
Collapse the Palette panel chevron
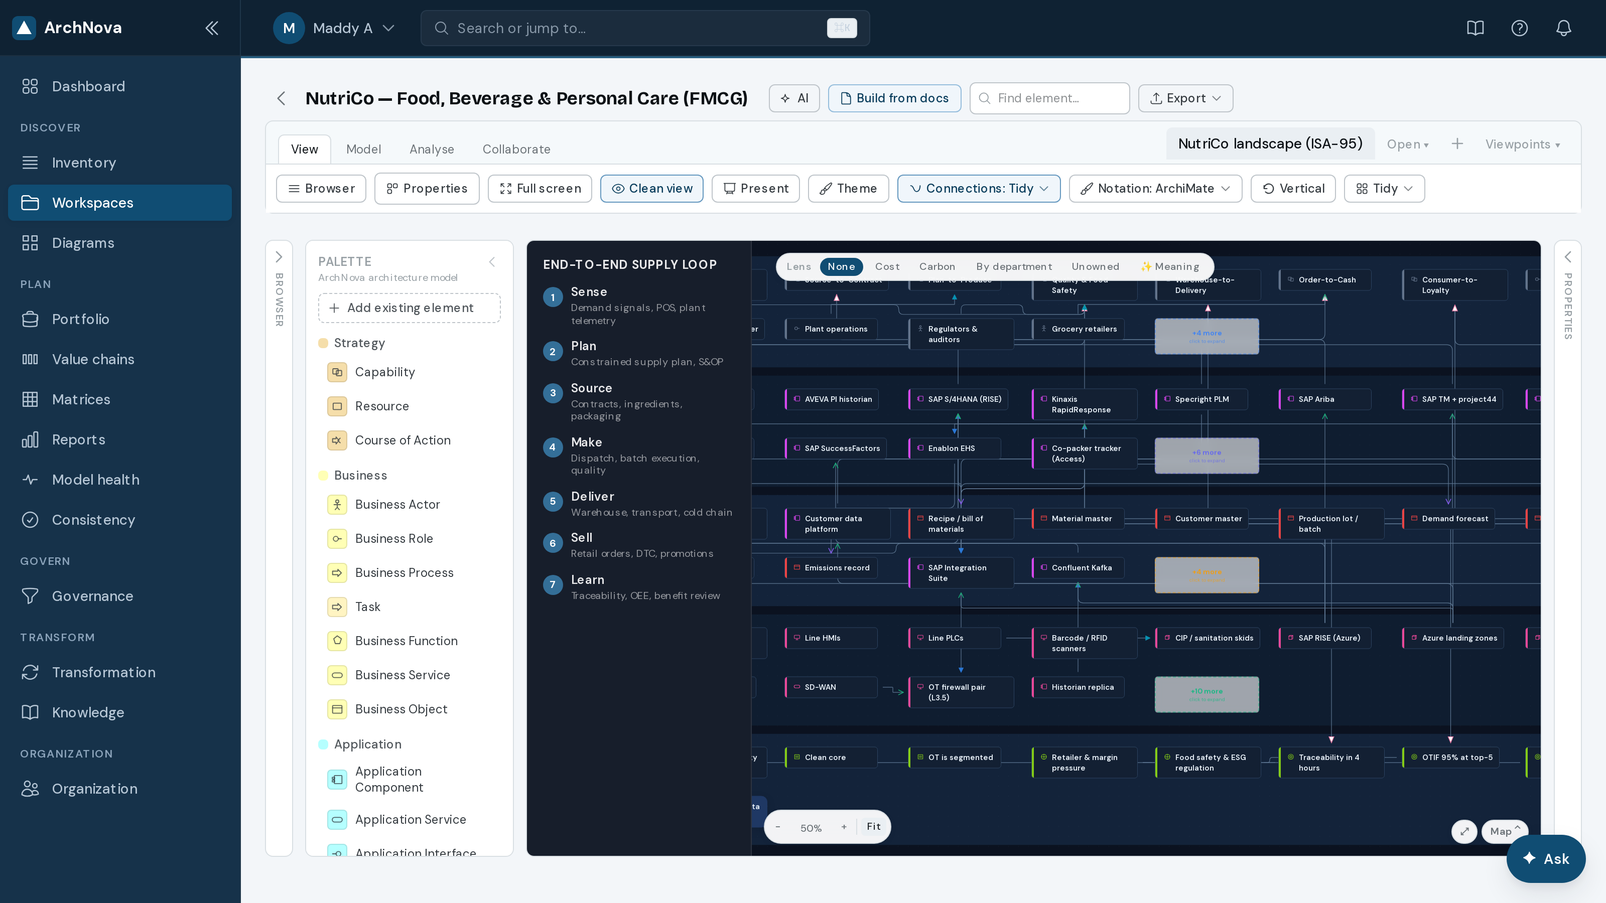(x=492, y=262)
